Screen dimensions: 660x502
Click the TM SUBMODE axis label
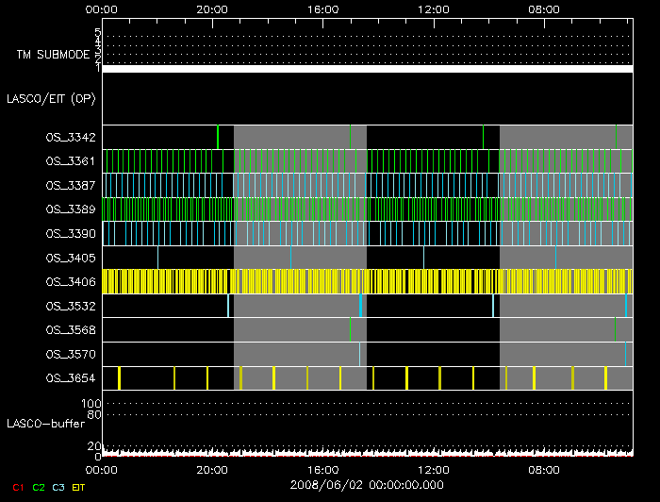[x=52, y=55]
